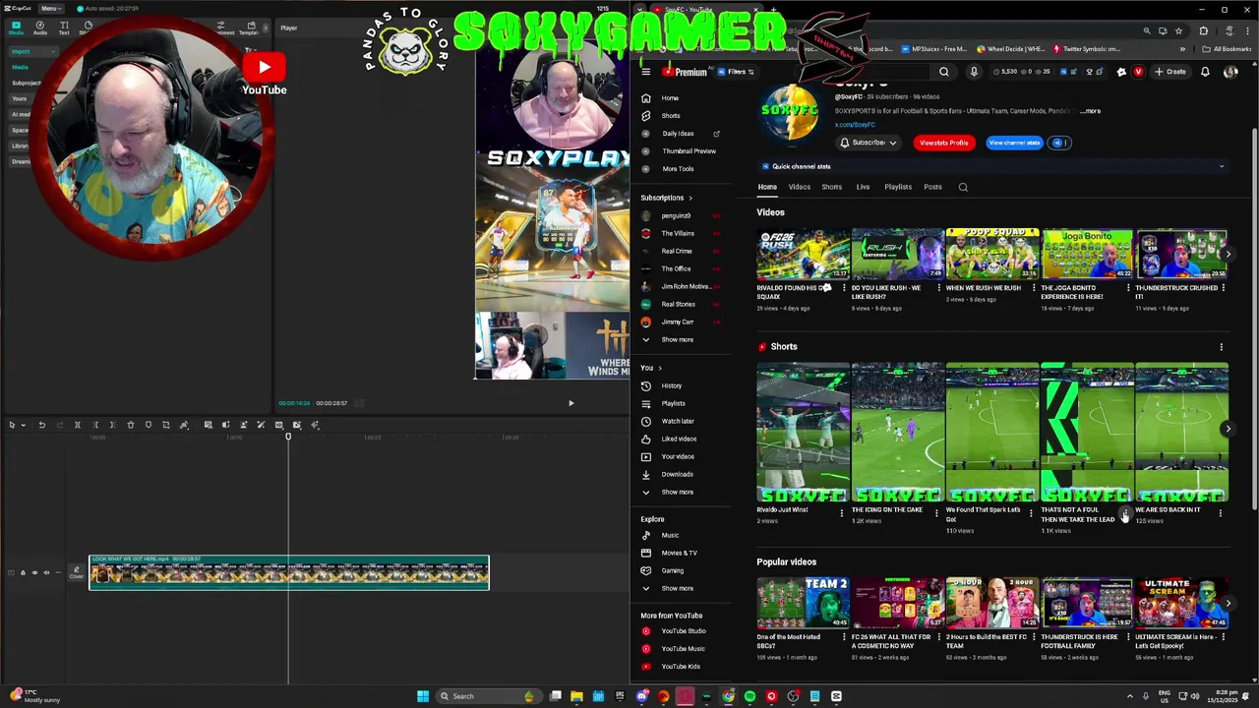Mute the CapCut video track audio
Image resolution: width=1259 pixels, height=708 pixels.
[x=45, y=572]
